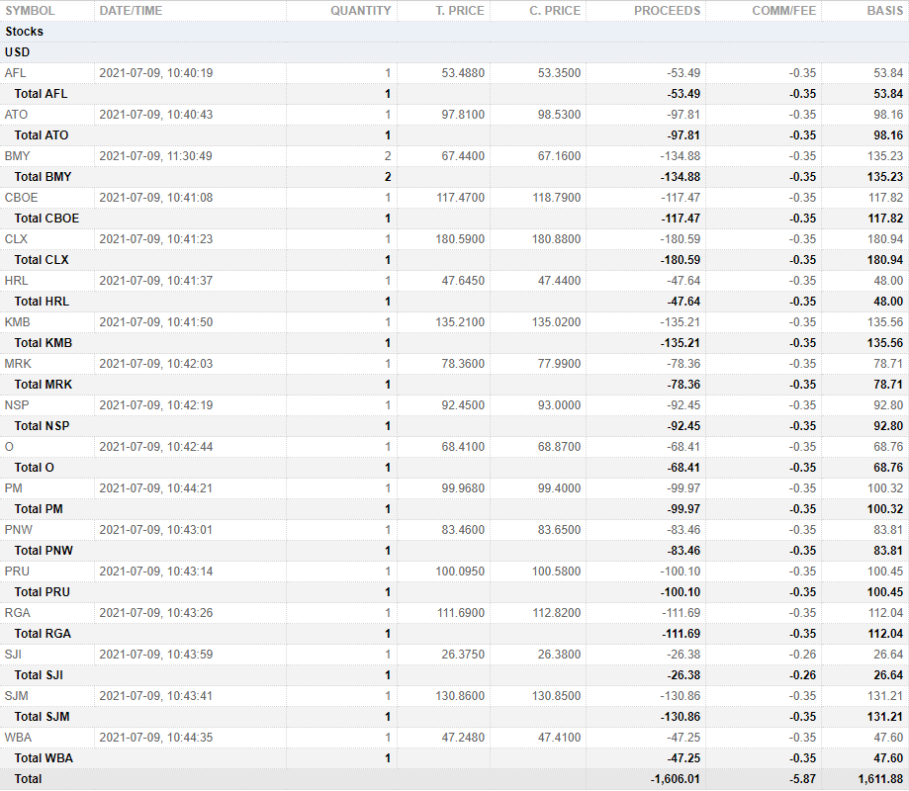The width and height of the screenshot is (909, 791).
Task: Click the Total HRL row label
Action: [x=42, y=302]
